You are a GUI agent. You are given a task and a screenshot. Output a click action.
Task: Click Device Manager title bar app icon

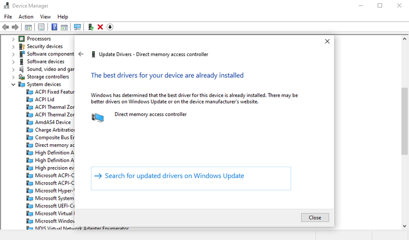click(7, 5)
